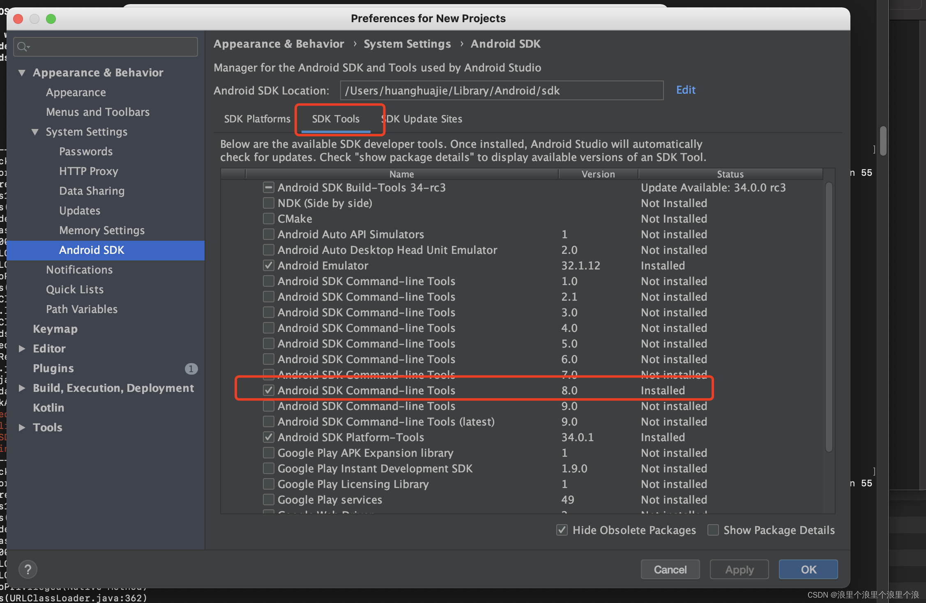The image size is (926, 603).
Task: Collapse the System Settings tree node
Action: 35,132
